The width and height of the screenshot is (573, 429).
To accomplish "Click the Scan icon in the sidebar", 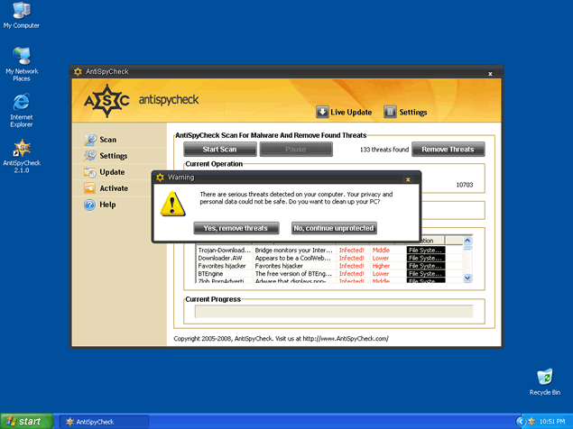I will pos(90,140).
